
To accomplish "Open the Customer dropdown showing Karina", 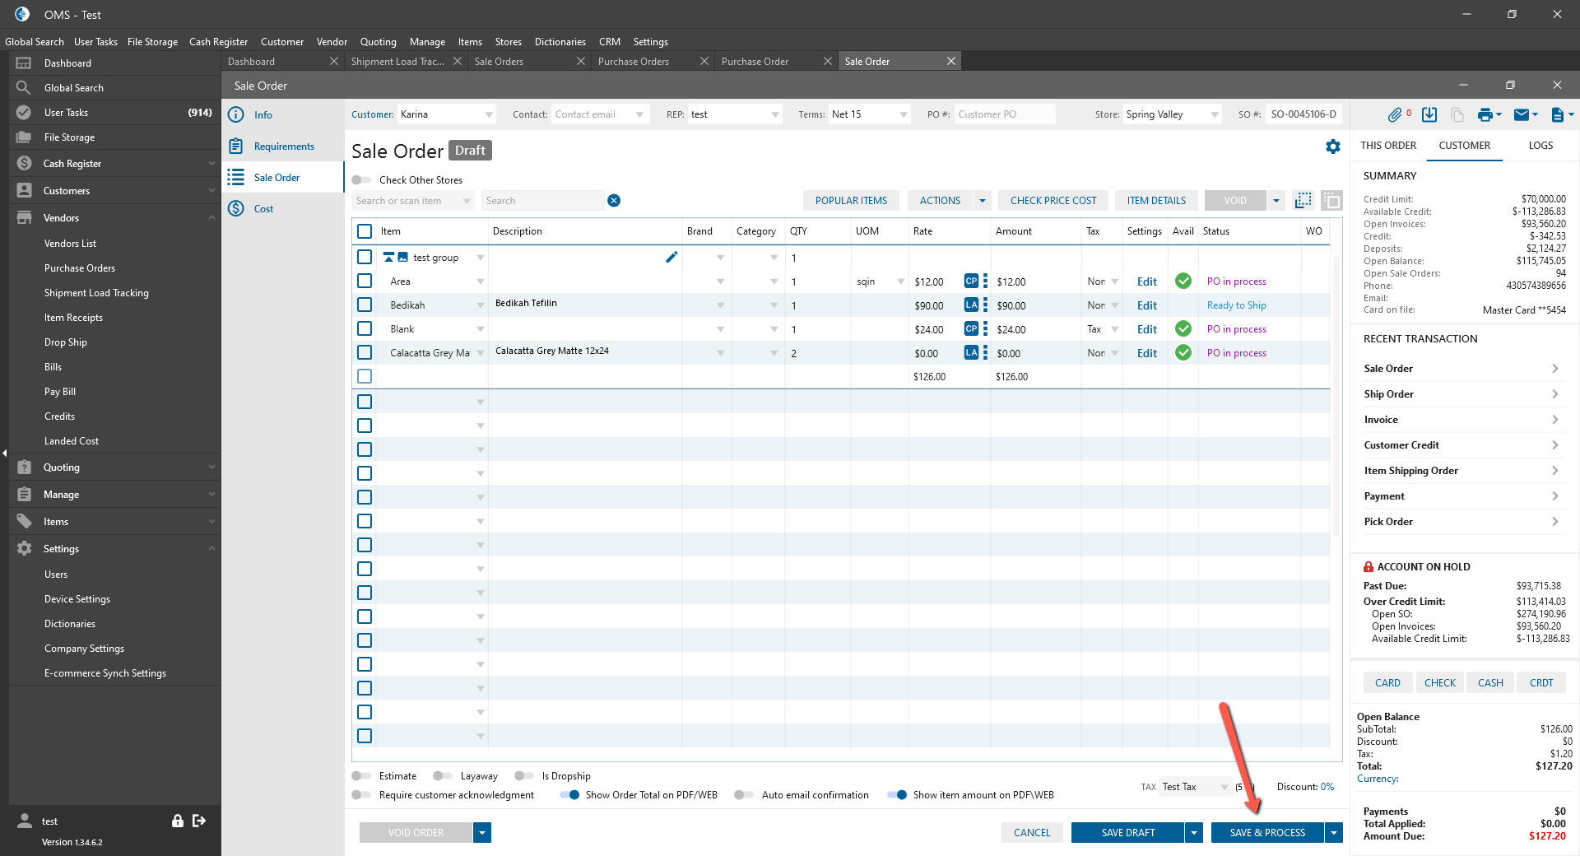I will pyautogui.click(x=489, y=114).
